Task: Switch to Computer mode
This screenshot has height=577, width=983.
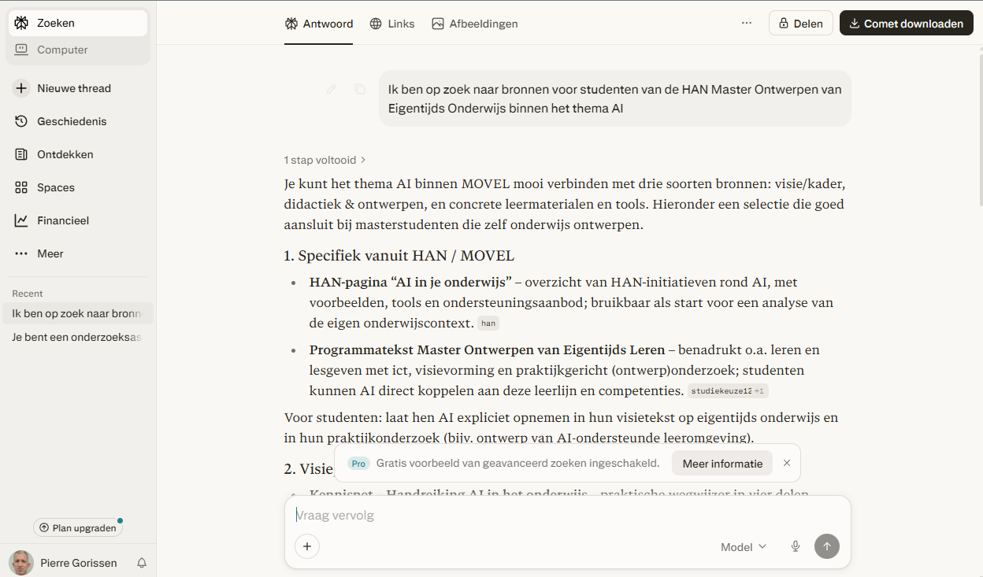Action: tap(62, 50)
